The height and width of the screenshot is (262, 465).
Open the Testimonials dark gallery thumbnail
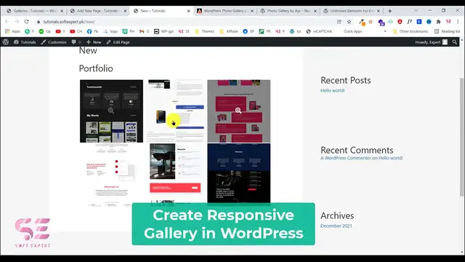pyautogui.click(x=111, y=111)
